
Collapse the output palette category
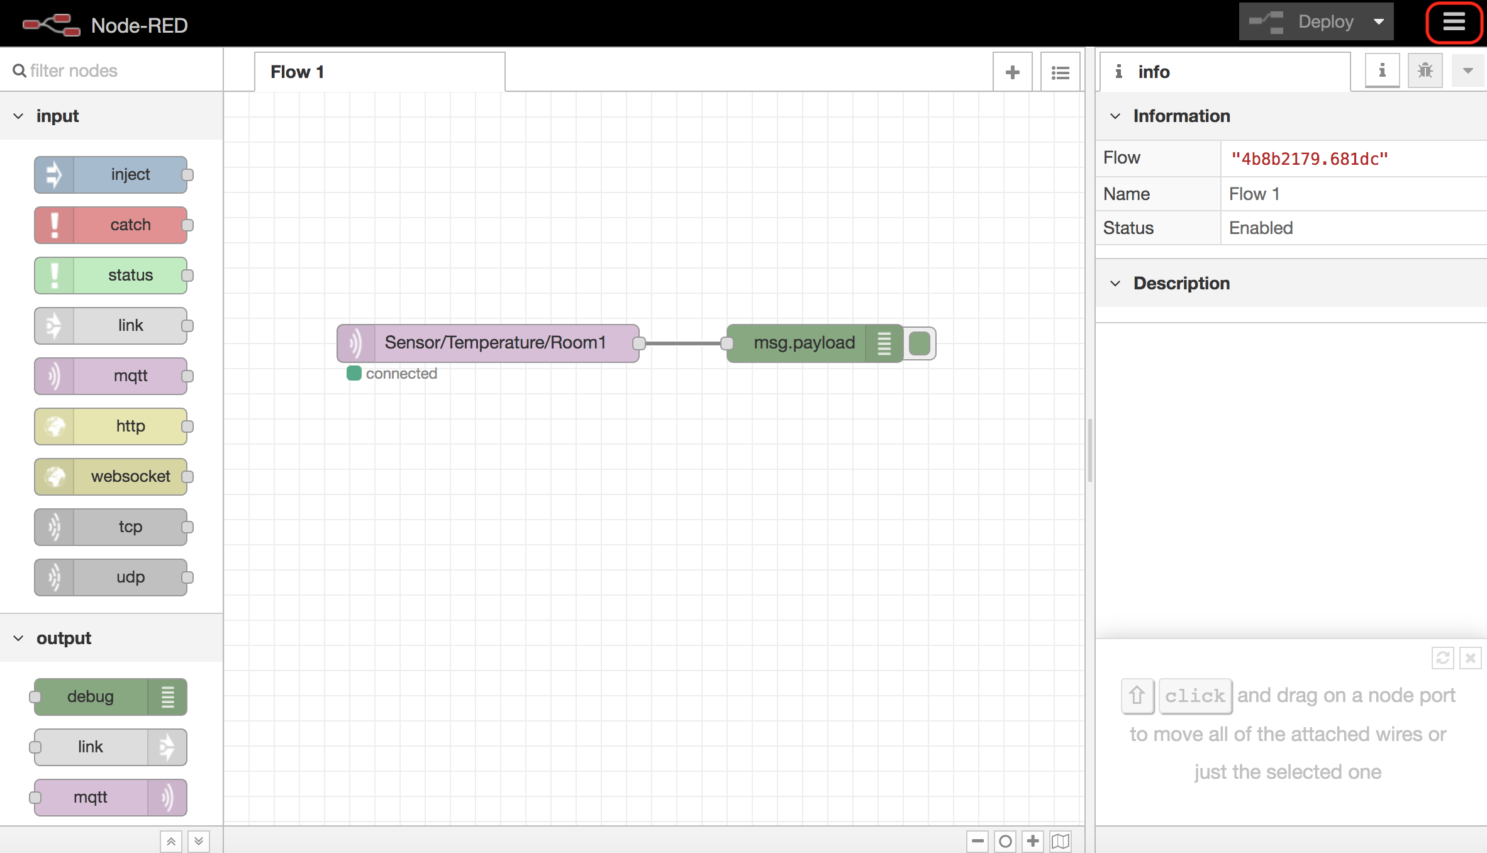point(111,638)
